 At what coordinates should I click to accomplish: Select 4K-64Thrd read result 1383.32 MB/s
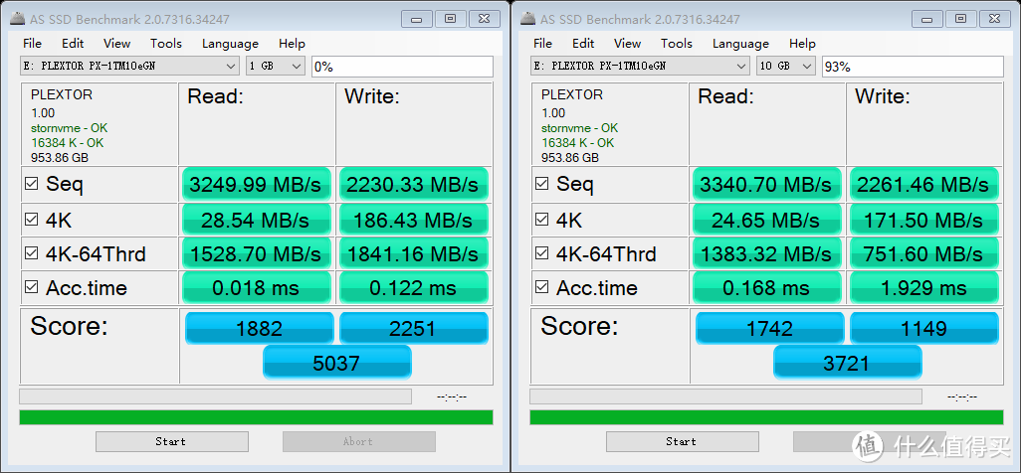tap(766, 253)
